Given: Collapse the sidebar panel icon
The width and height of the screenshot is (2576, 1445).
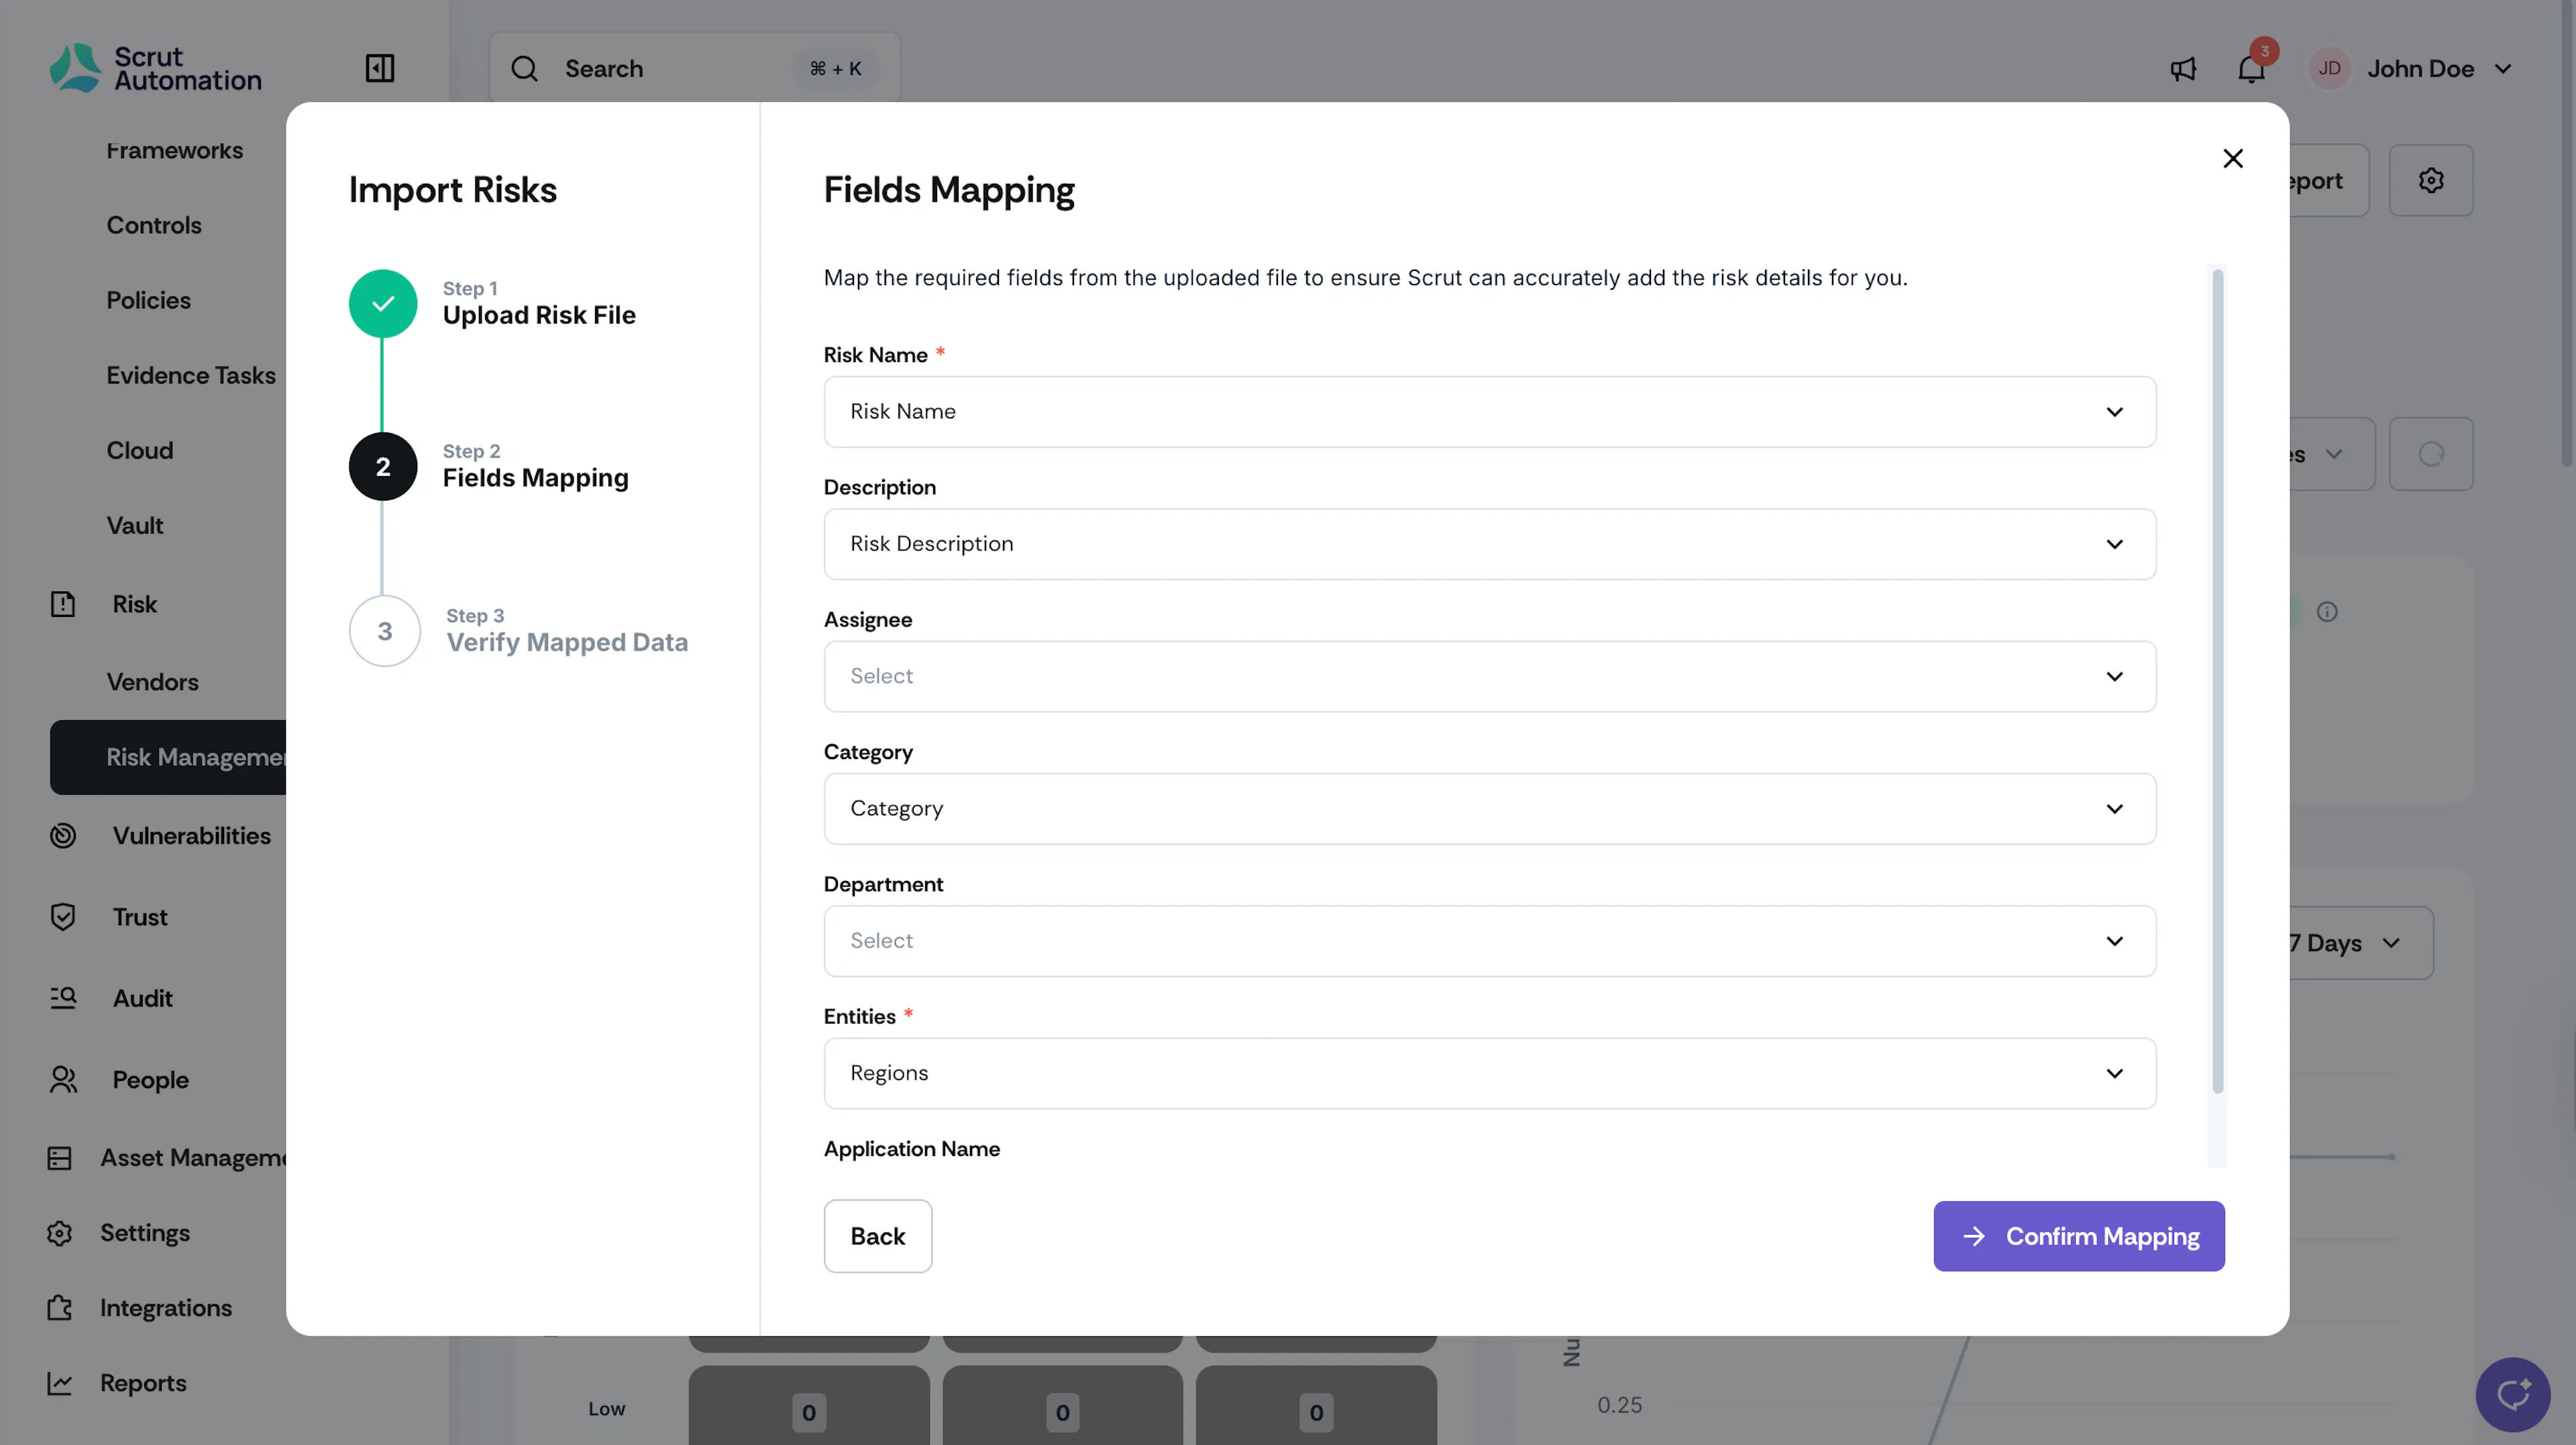Looking at the screenshot, I should coord(380,68).
